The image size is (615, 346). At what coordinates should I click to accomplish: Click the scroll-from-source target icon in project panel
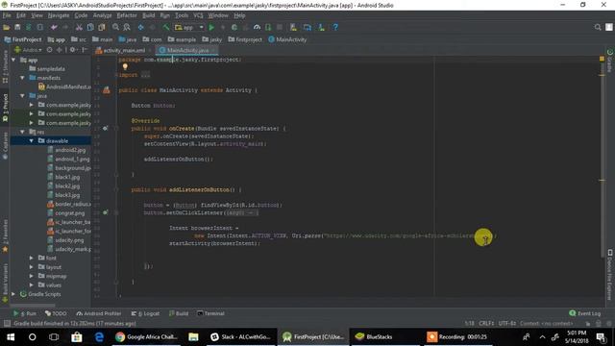[x=49, y=50]
